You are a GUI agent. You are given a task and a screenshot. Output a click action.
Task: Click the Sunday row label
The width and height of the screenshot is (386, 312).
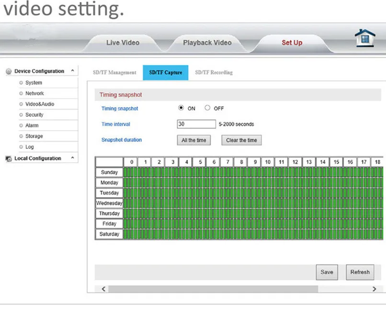109,172
